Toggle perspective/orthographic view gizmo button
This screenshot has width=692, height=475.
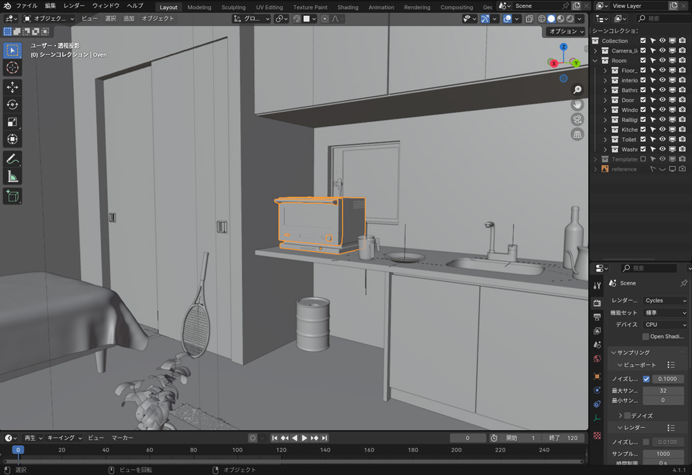577,135
